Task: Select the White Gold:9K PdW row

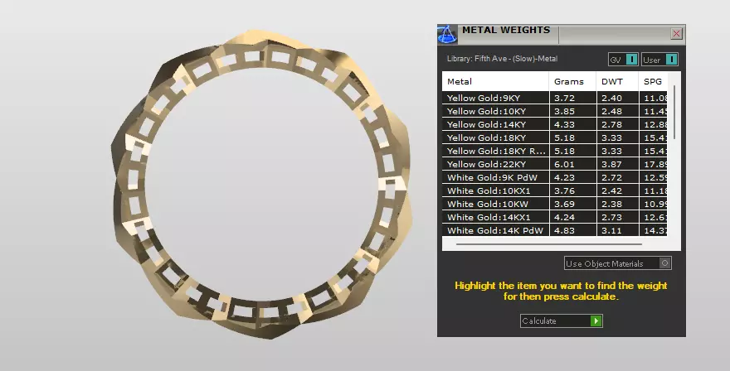Action: point(554,177)
